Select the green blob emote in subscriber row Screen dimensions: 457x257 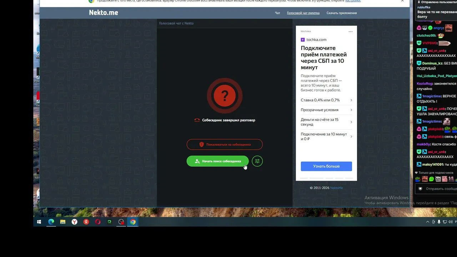point(431,179)
